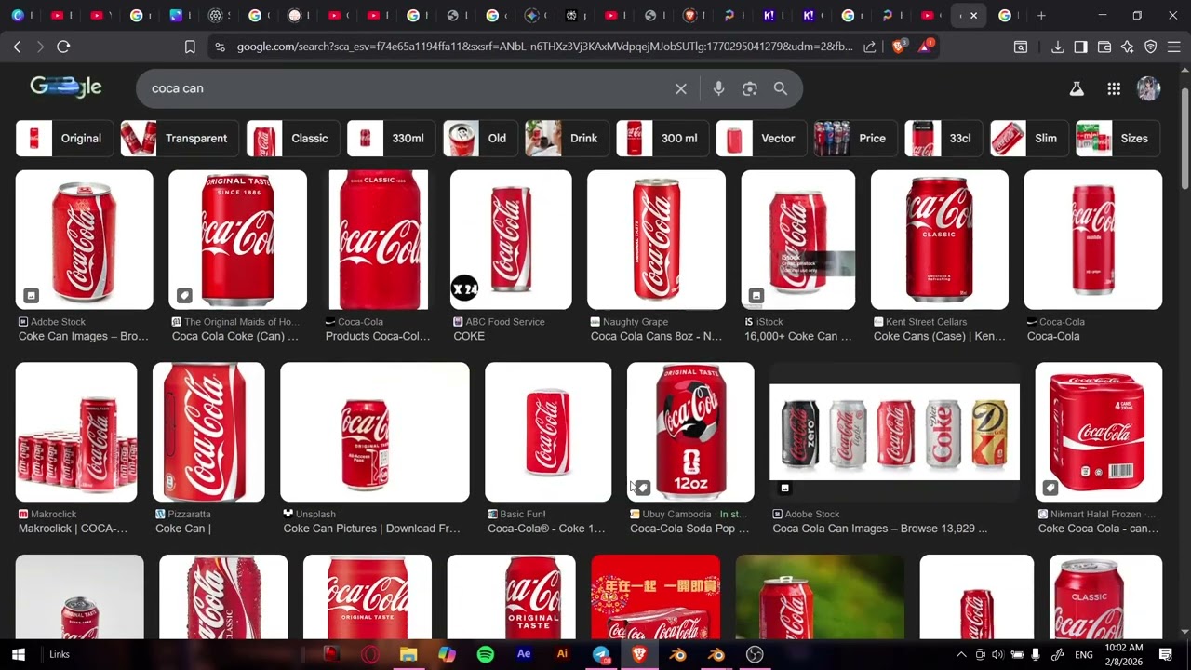Open After Effects from the taskbar
The height and width of the screenshot is (670, 1191).
point(524,654)
